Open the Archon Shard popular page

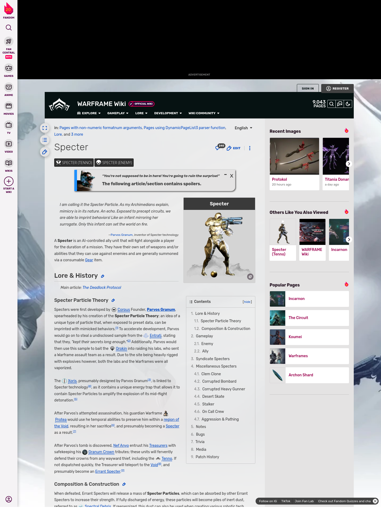click(x=309, y=375)
